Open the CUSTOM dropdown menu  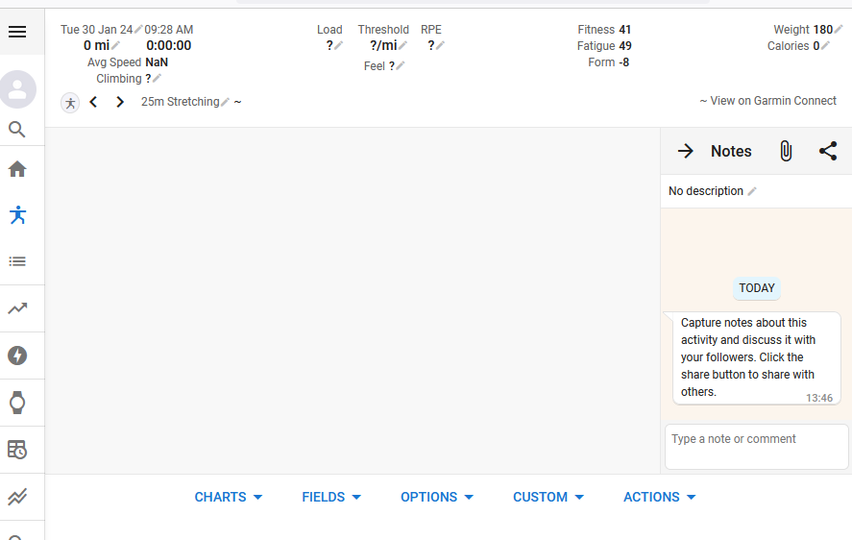pyautogui.click(x=548, y=497)
